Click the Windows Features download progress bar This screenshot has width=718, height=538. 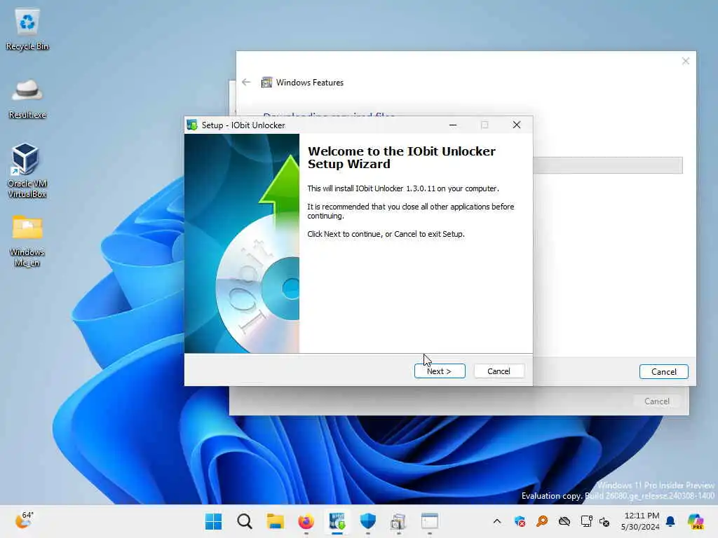pyautogui.click(x=608, y=165)
